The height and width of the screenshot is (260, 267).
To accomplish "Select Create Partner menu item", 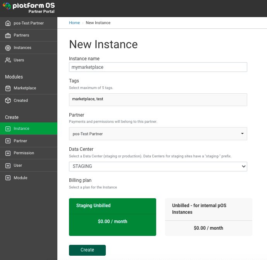I will [29, 141].
